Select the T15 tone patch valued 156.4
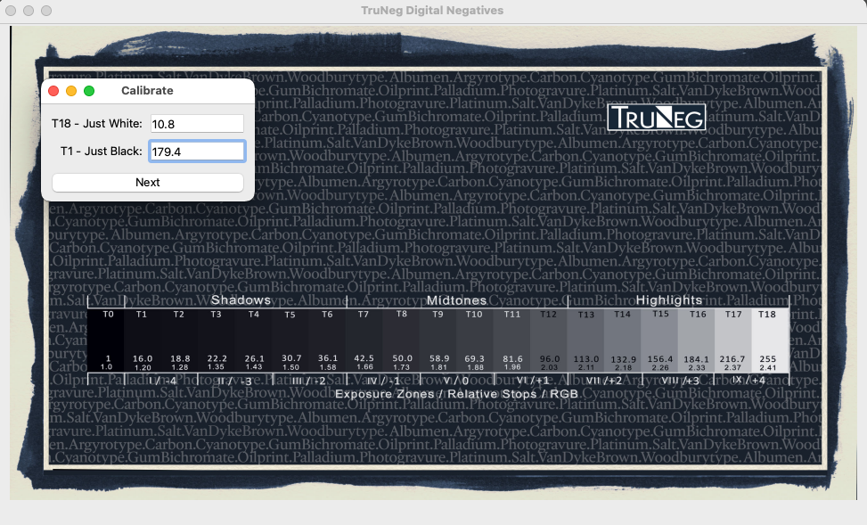 [x=659, y=340]
